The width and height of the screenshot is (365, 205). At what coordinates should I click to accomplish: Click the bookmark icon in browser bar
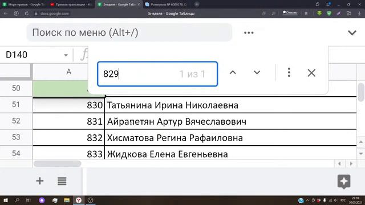[x=306, y=14]
